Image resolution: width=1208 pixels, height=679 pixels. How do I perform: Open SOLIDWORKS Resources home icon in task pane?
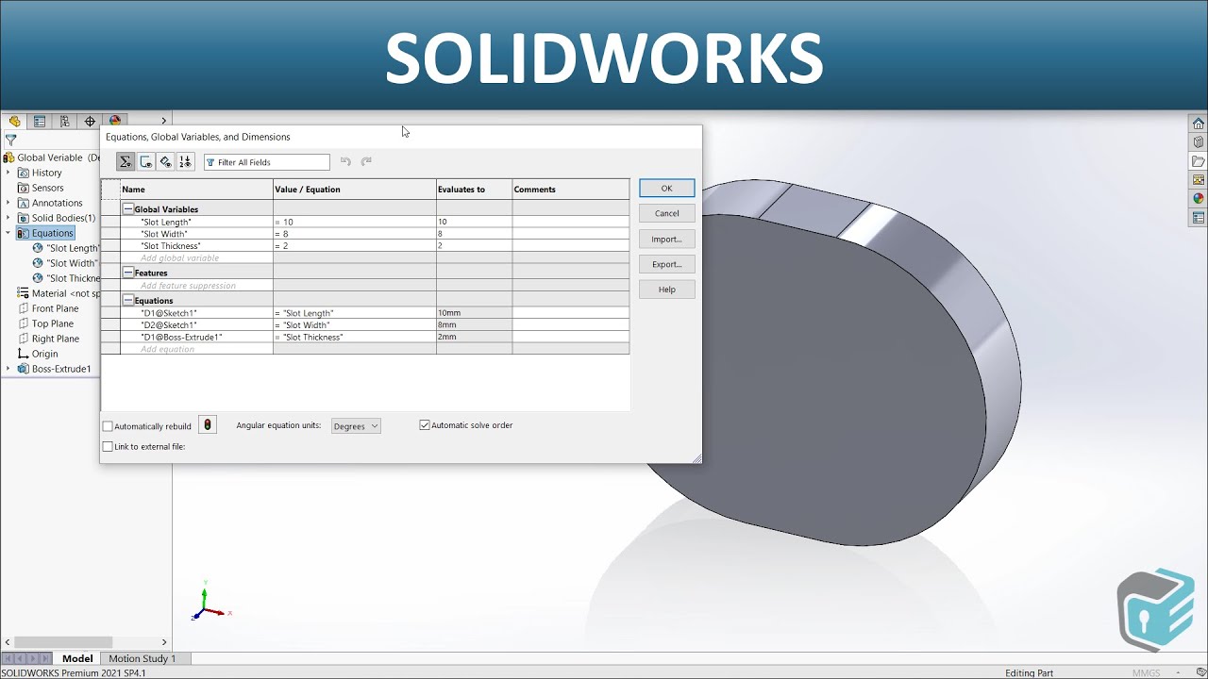click(1199, 124)
